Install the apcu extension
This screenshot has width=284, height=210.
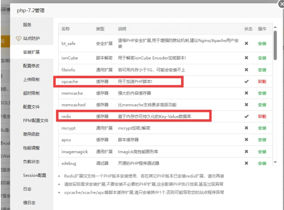pyautogui.click(x=262, y=140)
